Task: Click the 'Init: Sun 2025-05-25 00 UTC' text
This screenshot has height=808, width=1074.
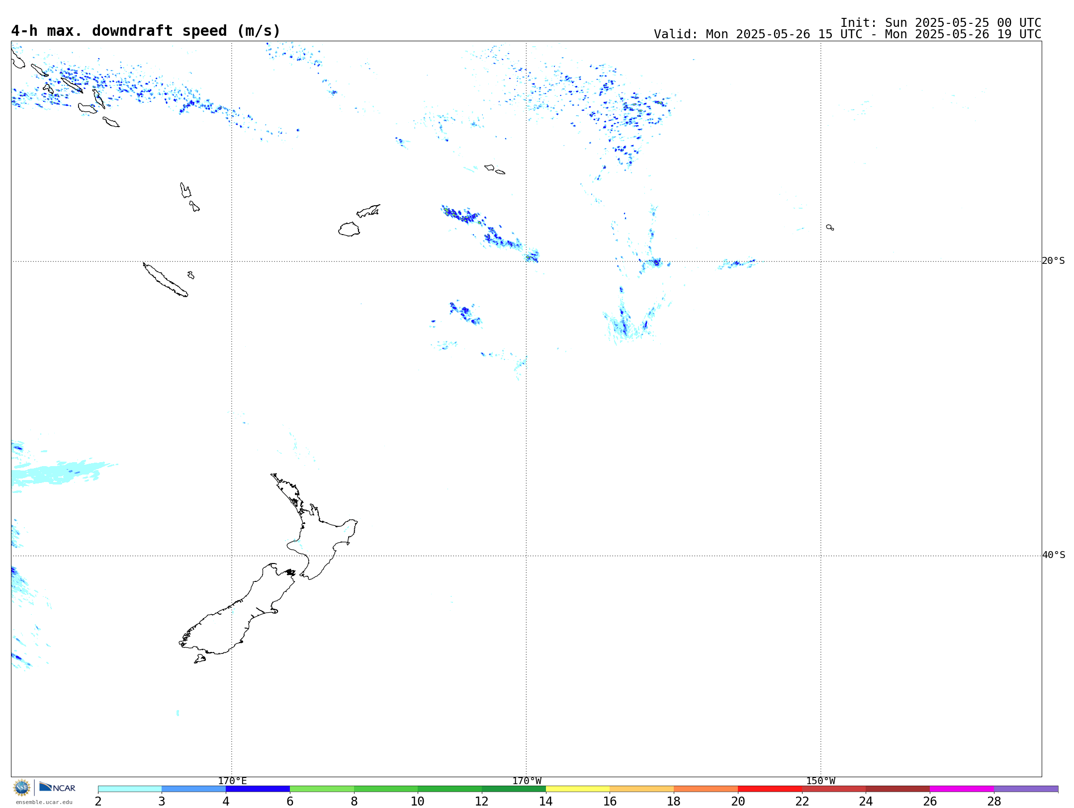Action: (x=941, y=23)
